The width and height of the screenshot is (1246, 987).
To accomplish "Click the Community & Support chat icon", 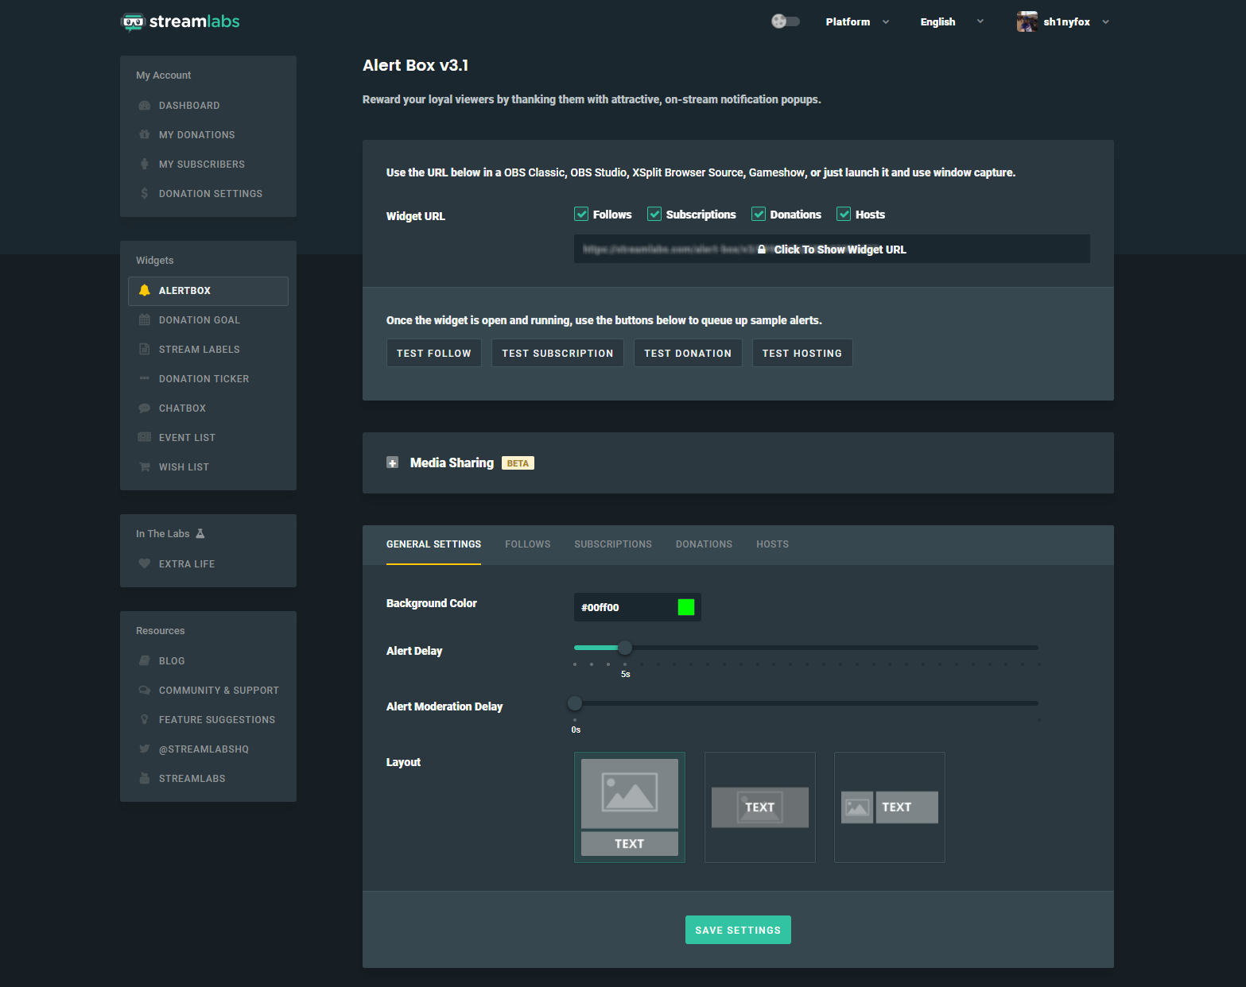I will tap(145, 691).
